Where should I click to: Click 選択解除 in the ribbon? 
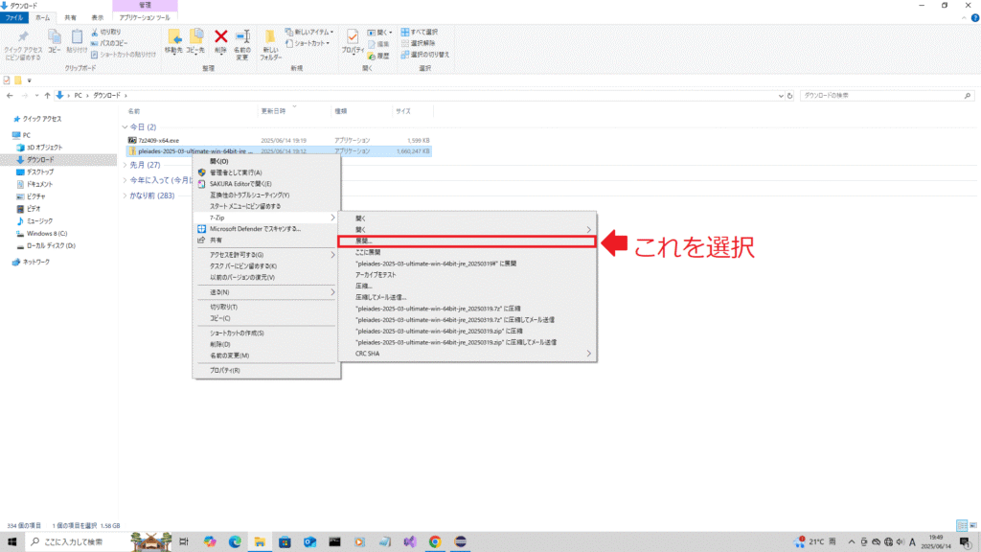click(x=418, y=43)
